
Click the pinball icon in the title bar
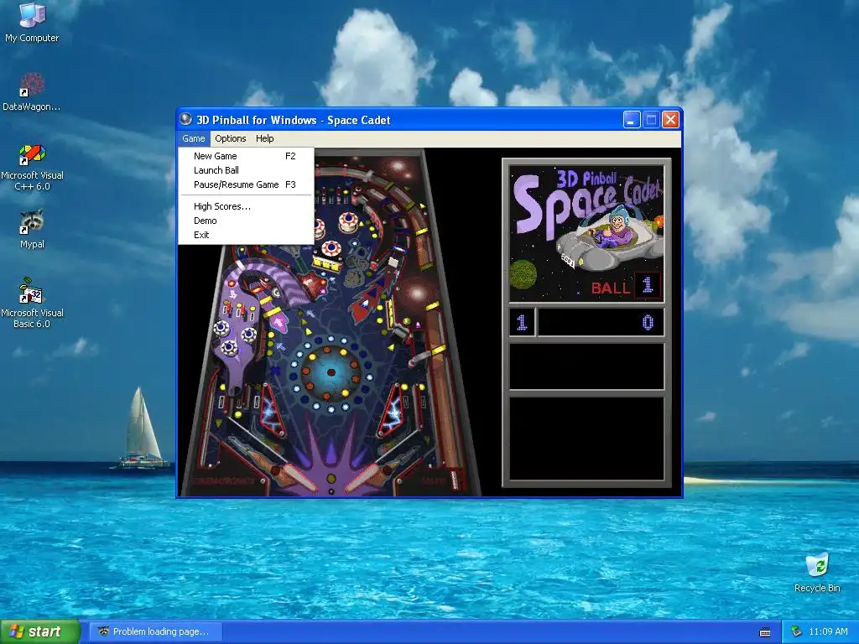tap(186, 119)
